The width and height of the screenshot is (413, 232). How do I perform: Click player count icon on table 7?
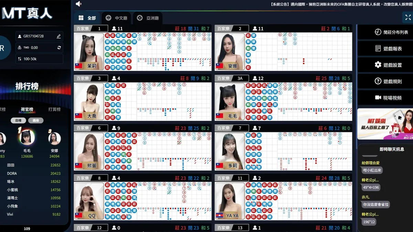pos(255,128)
